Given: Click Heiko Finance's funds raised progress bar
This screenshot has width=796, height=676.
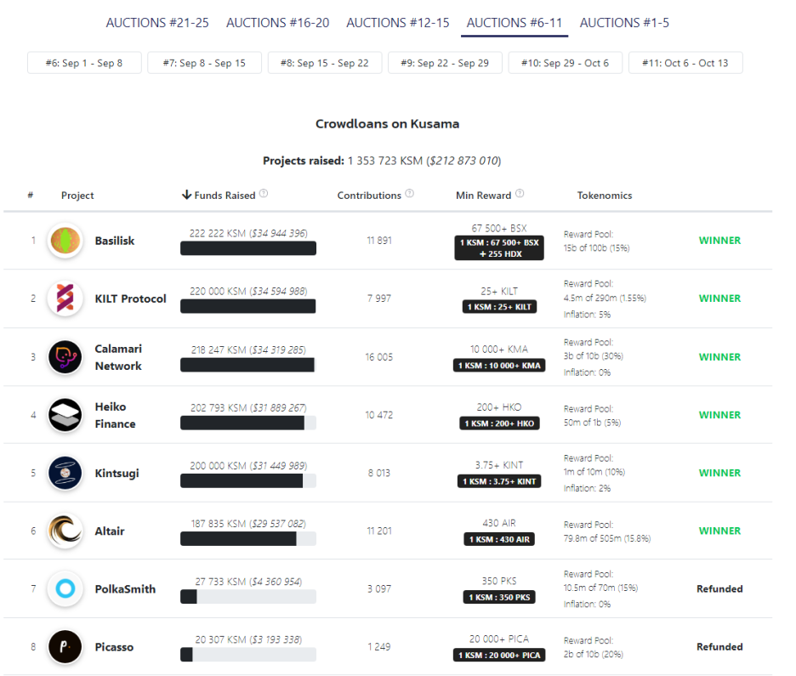Looking at the screenshot, I should coord(248,423).
